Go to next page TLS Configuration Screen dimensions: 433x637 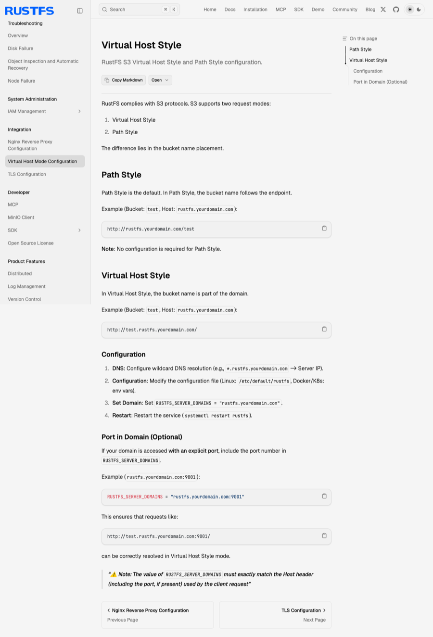tap(275, 615)
